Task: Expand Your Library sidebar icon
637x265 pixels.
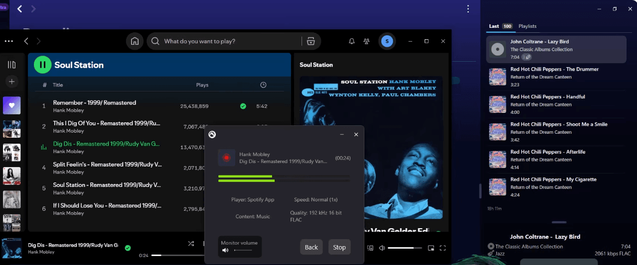Action: [x=12, y=65]
